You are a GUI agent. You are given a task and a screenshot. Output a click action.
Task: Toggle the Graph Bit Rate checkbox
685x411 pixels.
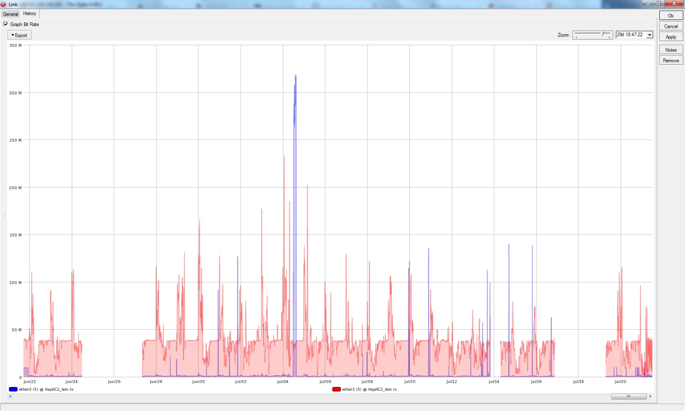6,24
